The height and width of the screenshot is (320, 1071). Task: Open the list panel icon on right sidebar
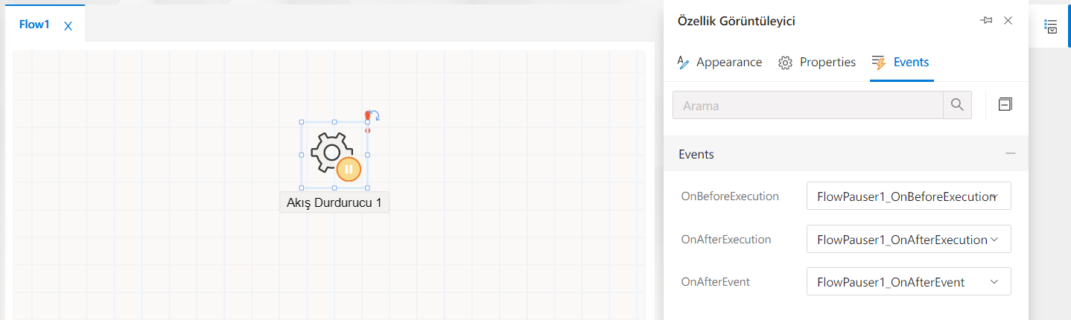click(x=1051, y=26)
